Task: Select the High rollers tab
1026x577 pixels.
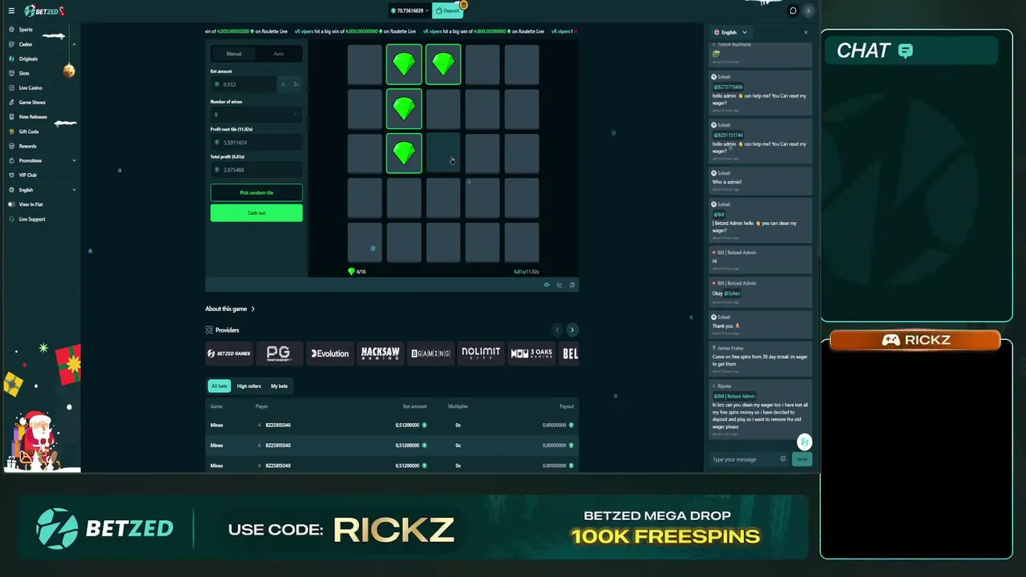Action: tap(248, 386)
